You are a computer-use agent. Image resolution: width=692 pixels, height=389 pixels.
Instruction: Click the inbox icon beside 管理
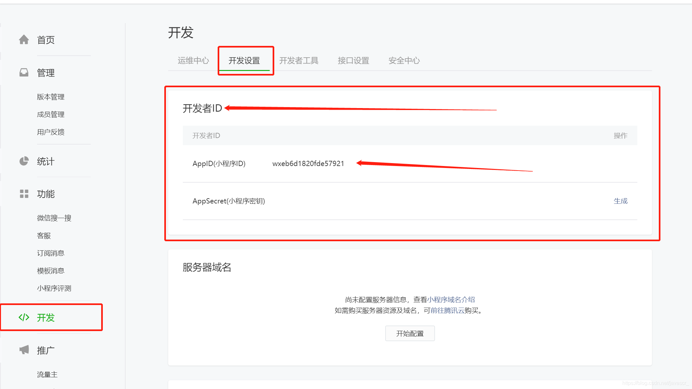(x=24, y=72)
